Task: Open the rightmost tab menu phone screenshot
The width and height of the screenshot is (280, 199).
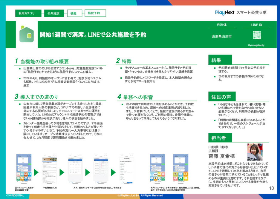Action: pyautogui.click(x=181, y=169)
